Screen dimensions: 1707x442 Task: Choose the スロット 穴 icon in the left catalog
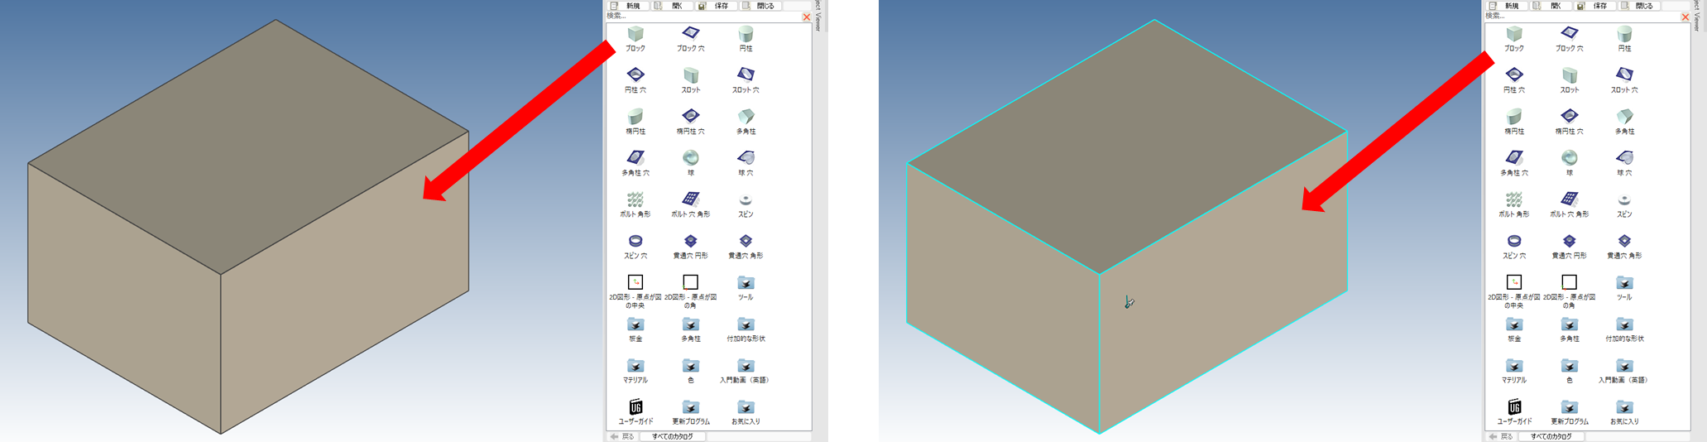click(x=746, y=76)
